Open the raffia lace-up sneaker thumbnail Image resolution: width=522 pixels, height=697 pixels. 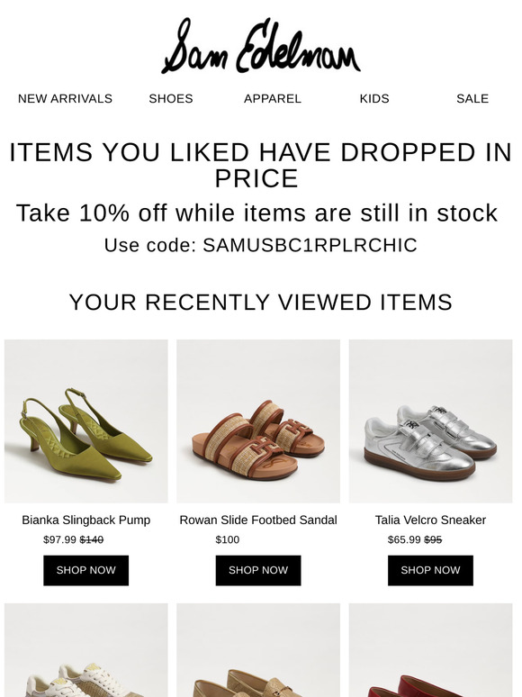[x=86, y=650]
